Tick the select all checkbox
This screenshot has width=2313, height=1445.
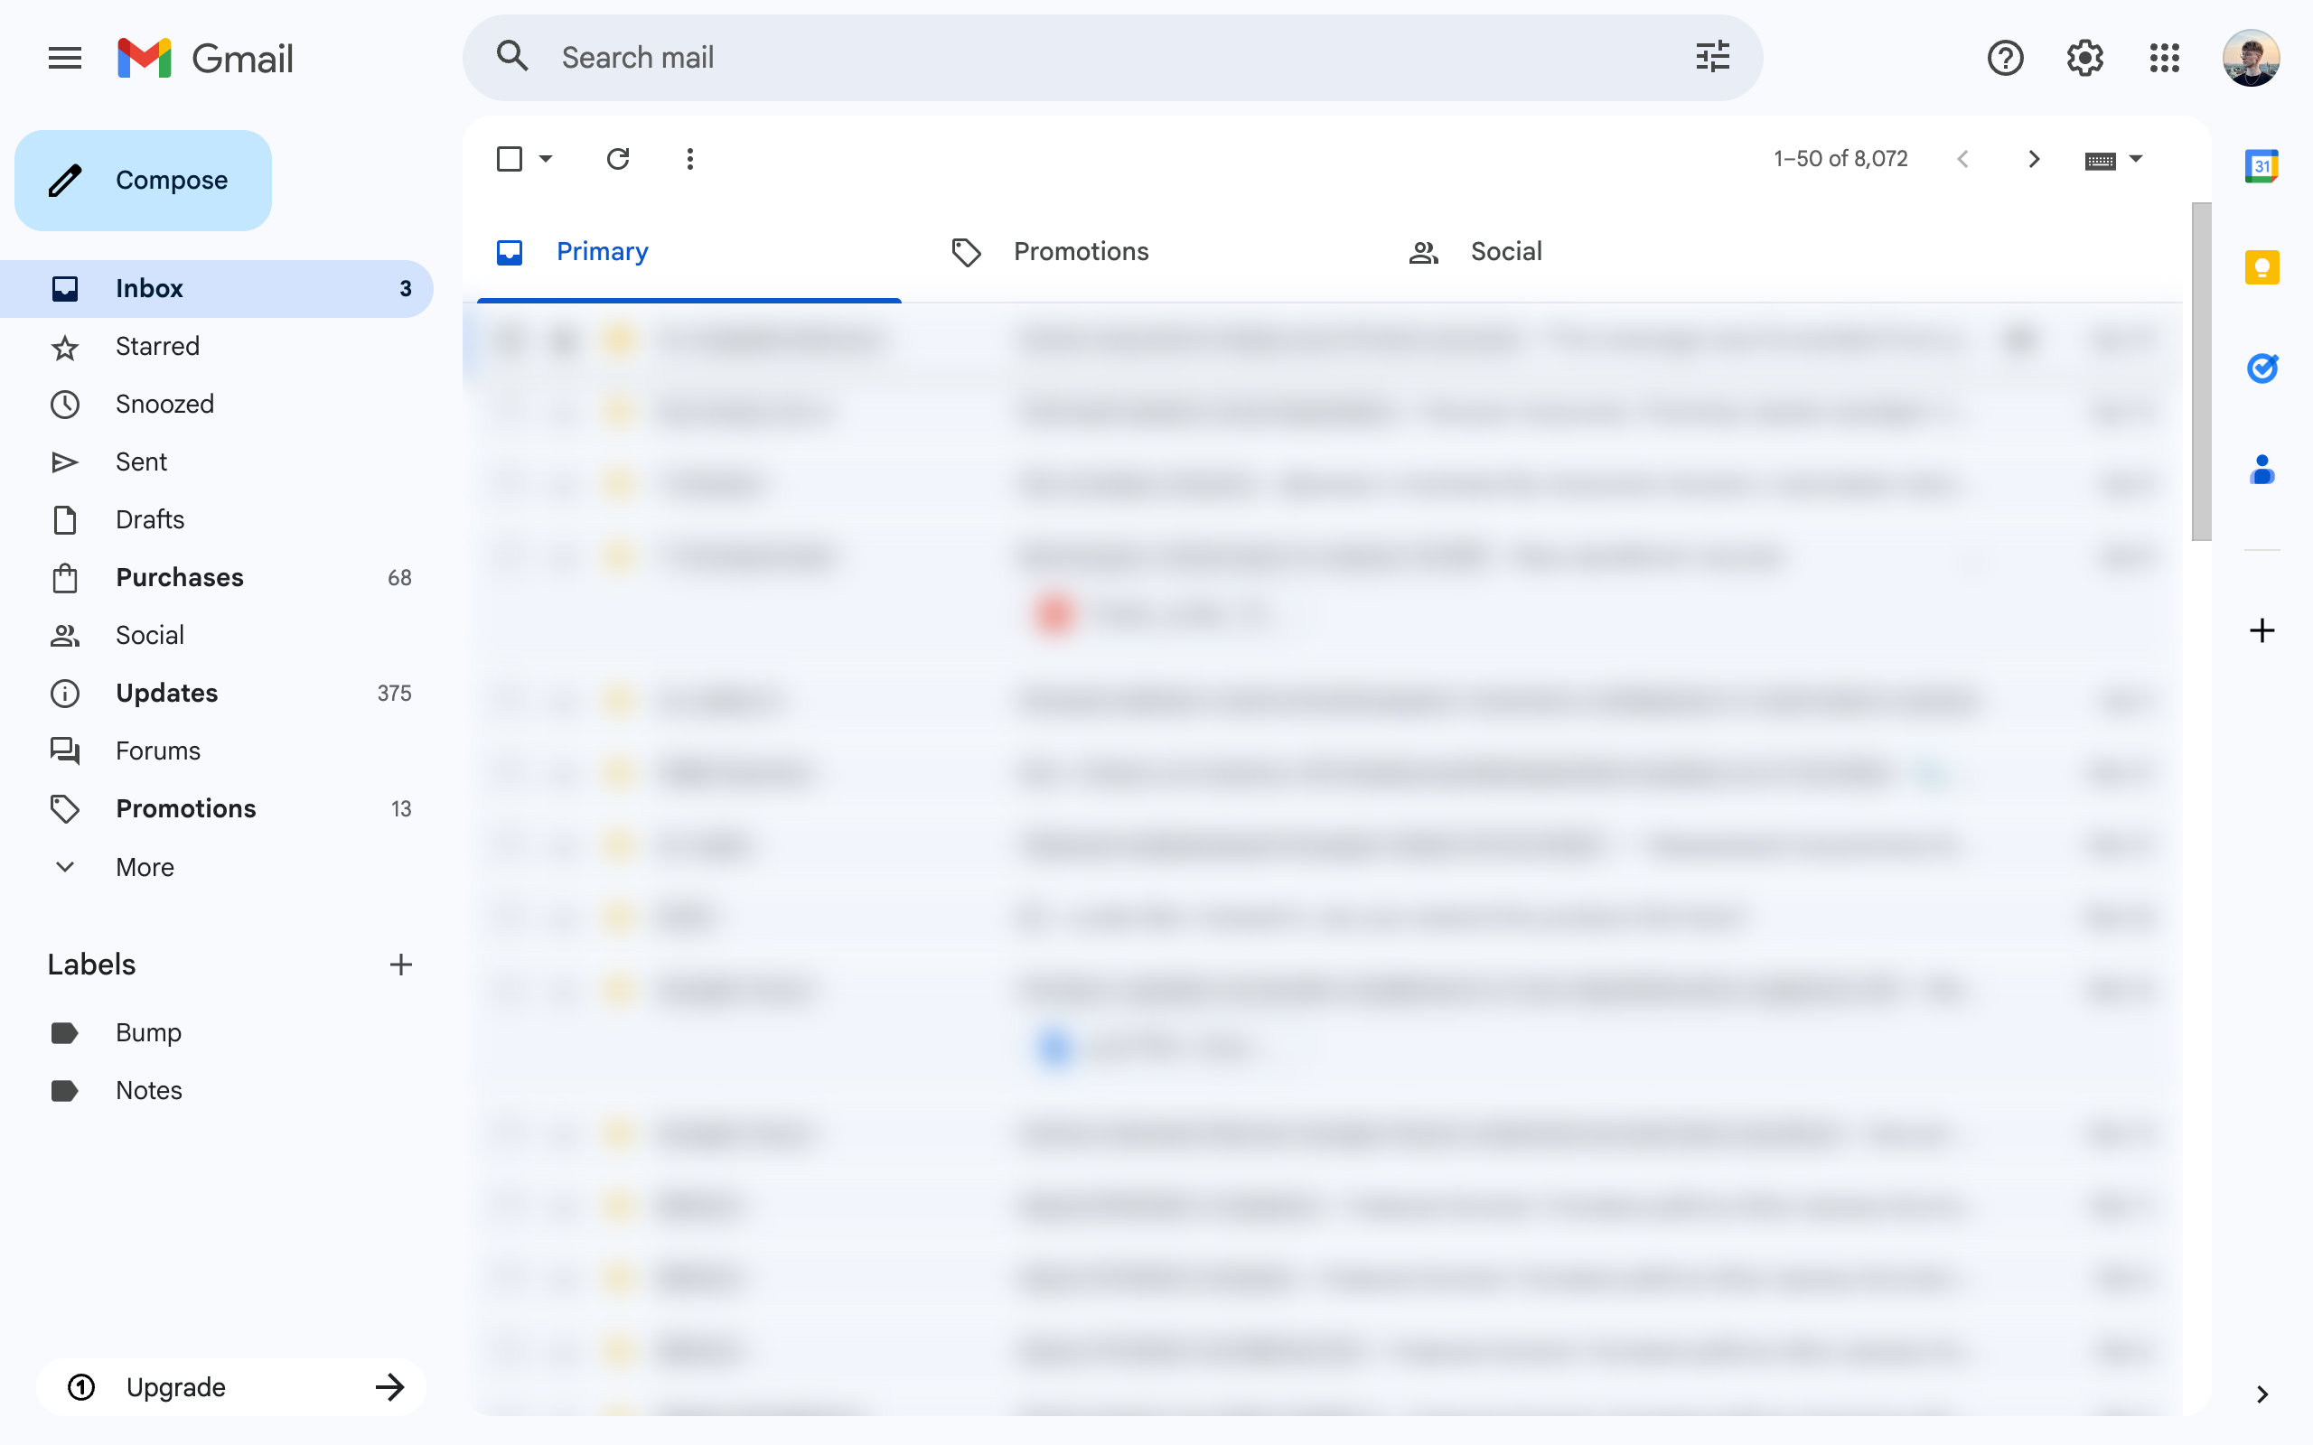pos(510,159)
